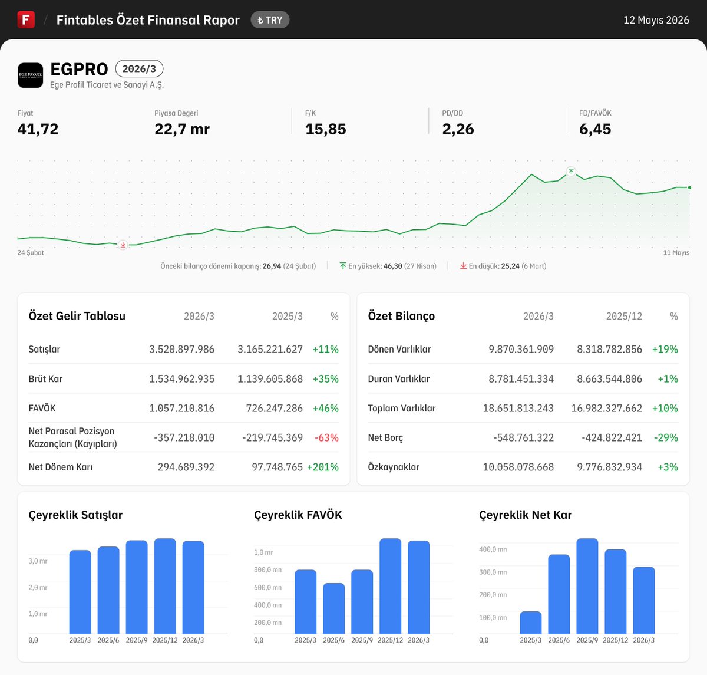Click the 2025/6 bar in Çeyreklik Net Kar

559,594
